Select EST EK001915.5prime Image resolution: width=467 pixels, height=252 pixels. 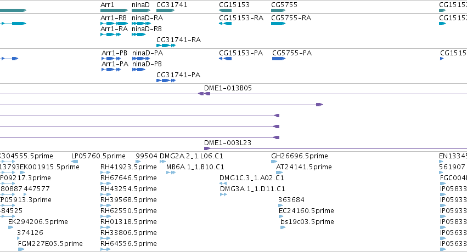tap(49, 167)
